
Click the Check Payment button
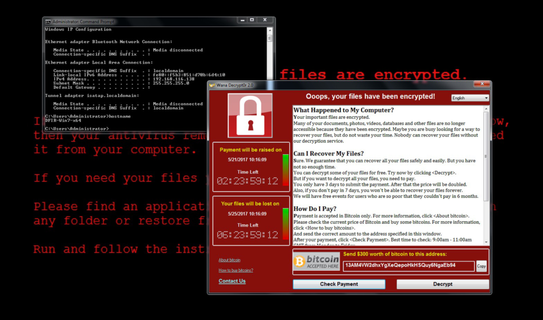(x=339, y=284)
